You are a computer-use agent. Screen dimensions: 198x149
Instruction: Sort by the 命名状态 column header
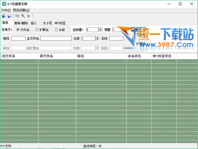coord(139,56)
